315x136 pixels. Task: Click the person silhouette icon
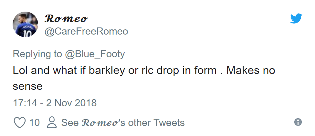(52, 122)
